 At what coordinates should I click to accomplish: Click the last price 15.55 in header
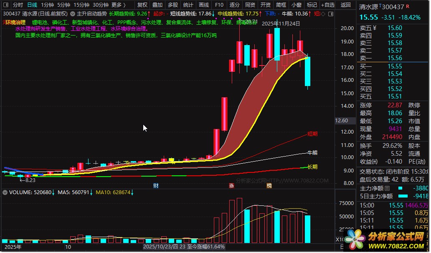(x=369, y=17)
